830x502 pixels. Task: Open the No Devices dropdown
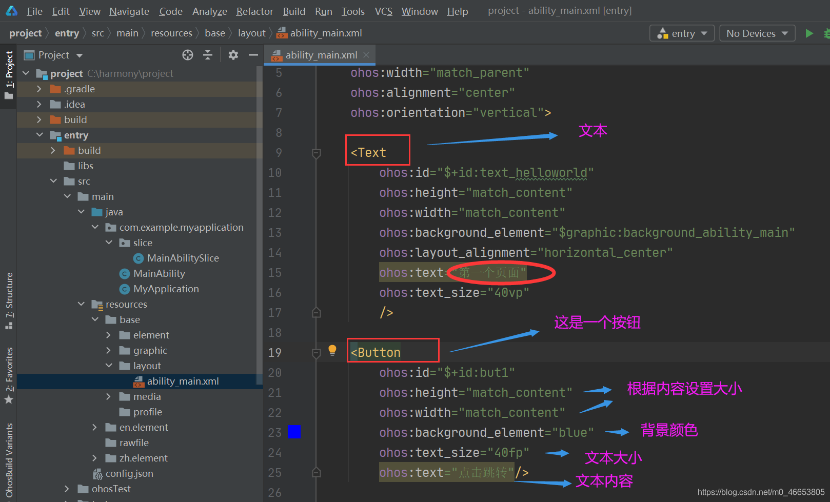coord(757,33)
